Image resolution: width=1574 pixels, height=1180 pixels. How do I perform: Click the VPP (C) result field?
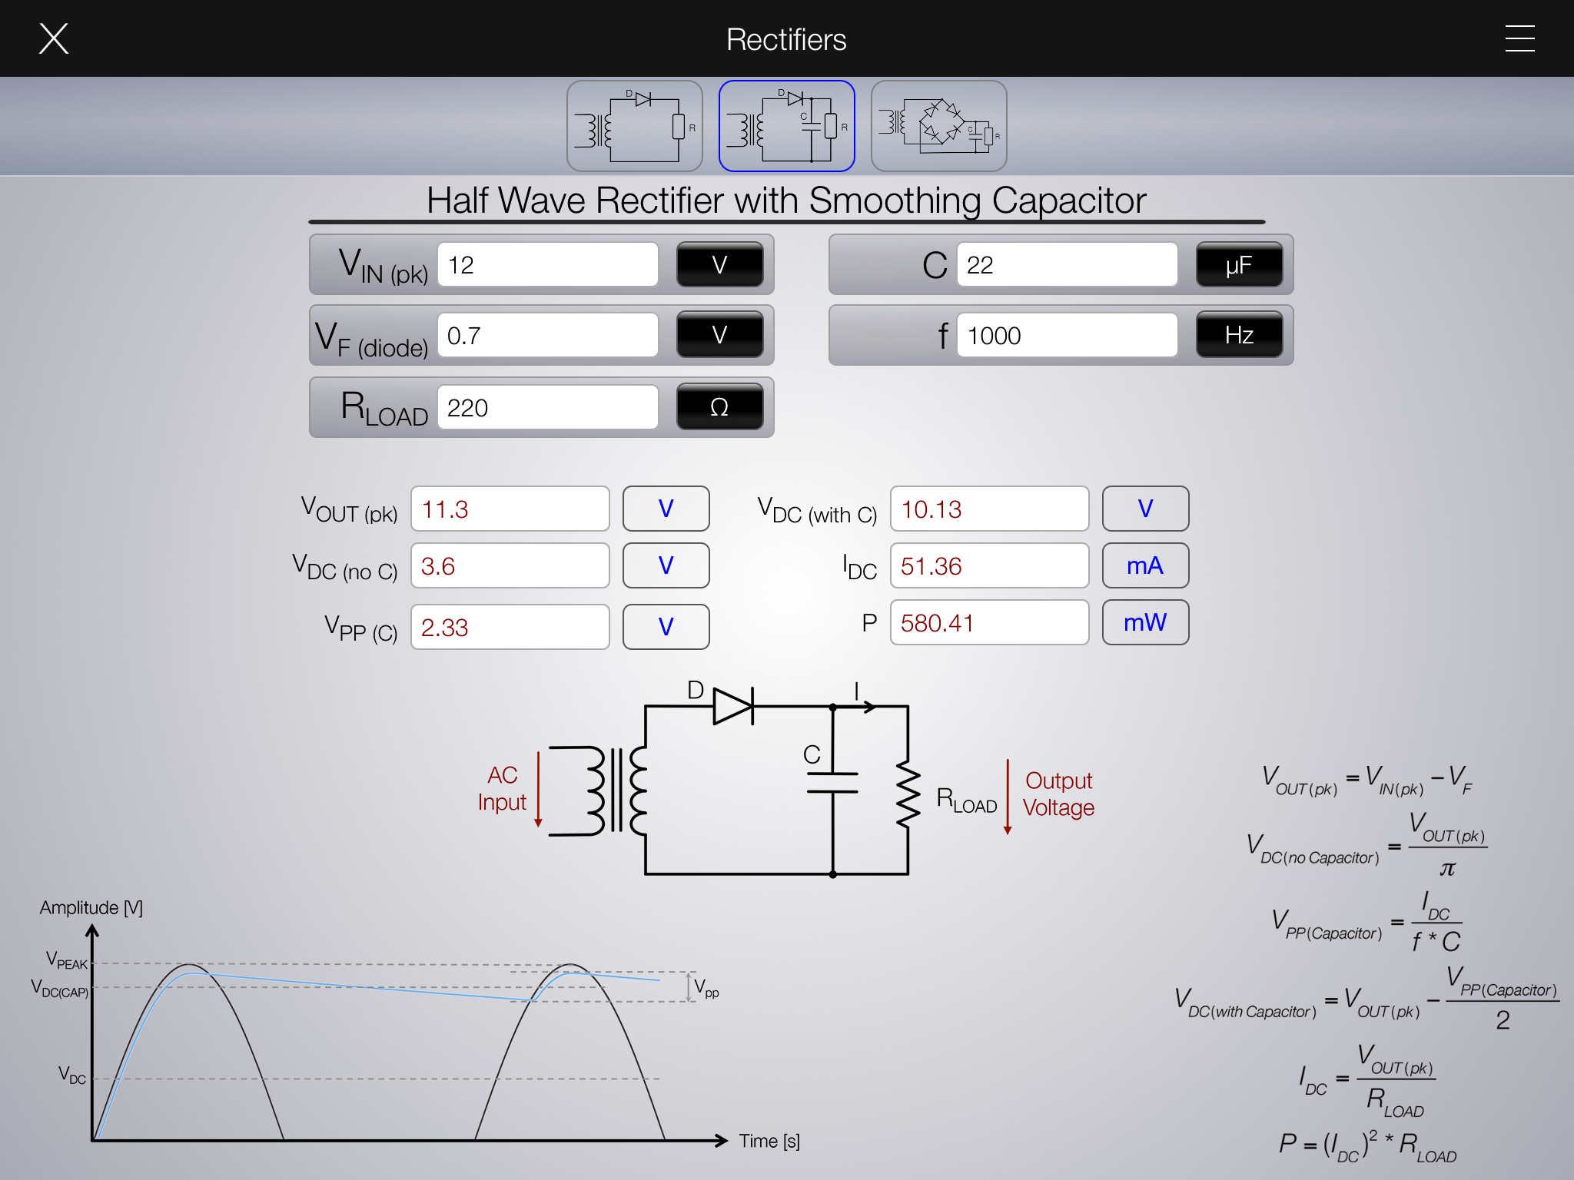coord(510,627)
